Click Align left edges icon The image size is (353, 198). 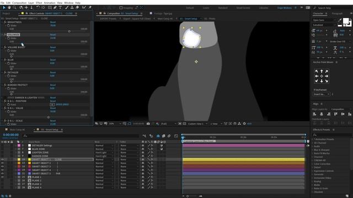(x=314, y=114)
